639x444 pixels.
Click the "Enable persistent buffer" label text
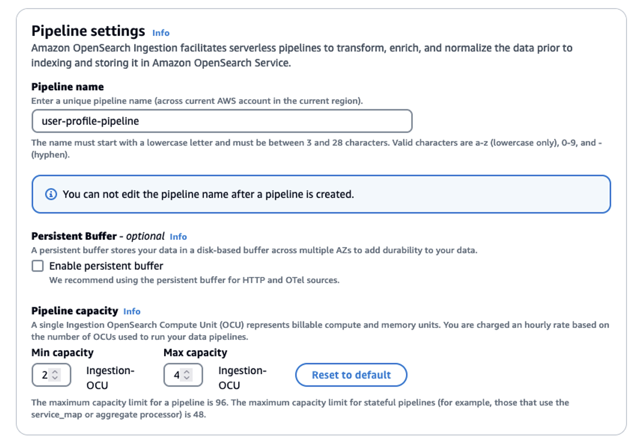[x=106, y=266]
